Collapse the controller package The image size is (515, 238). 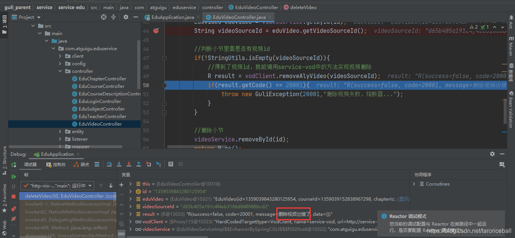coord(60,71)
